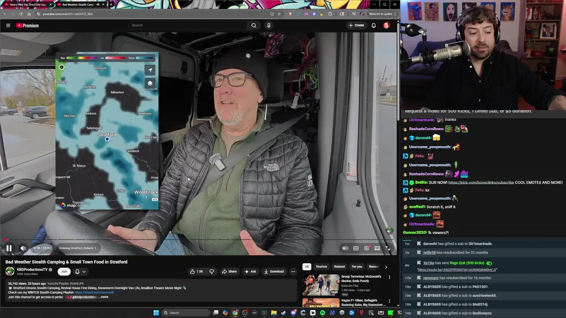The image size is (566, 318).
Task: Open 'Vegas F1 Vibes' video title
Action: pyautogui.click(x=363, y=303)
